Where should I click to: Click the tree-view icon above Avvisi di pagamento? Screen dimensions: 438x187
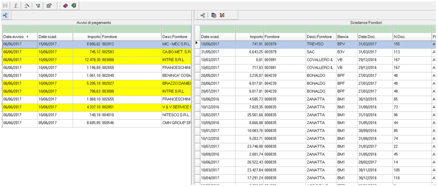(x=6, y=15)
